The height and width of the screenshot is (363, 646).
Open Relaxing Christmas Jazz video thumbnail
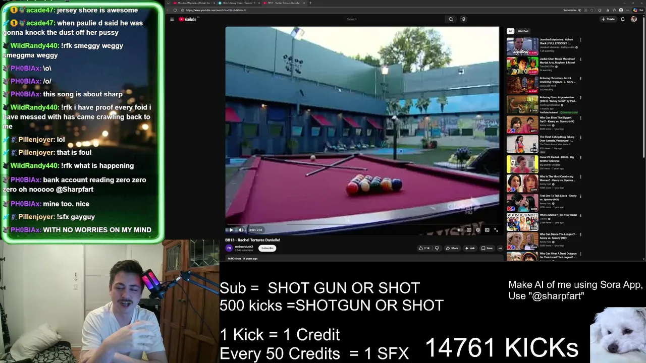522,85
